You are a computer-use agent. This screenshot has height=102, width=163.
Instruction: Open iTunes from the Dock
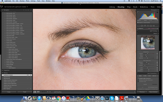[x=63, y=98]
